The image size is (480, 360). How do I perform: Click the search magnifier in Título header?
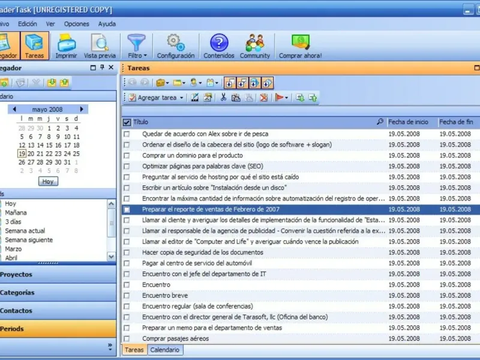[380, 122]
